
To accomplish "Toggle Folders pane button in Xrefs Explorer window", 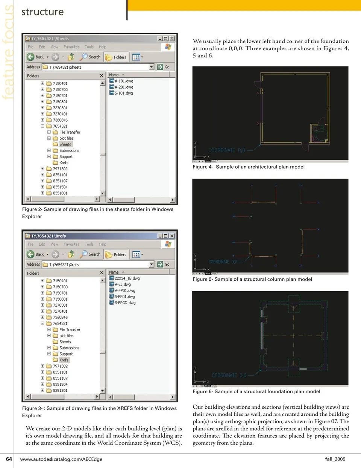I will pyautogui.click(x=116, y=254).
